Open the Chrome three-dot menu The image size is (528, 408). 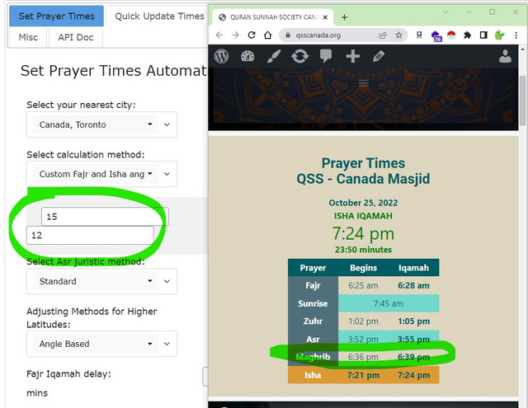(x=516, y=35)
